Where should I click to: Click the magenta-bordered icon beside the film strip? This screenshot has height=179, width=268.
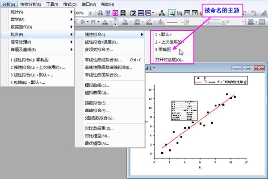coord(115,13)
